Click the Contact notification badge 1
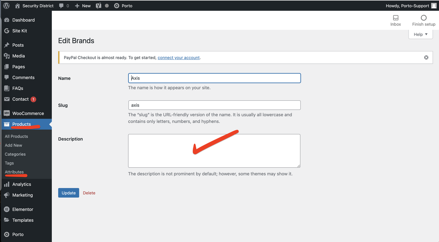 [33, 99]
